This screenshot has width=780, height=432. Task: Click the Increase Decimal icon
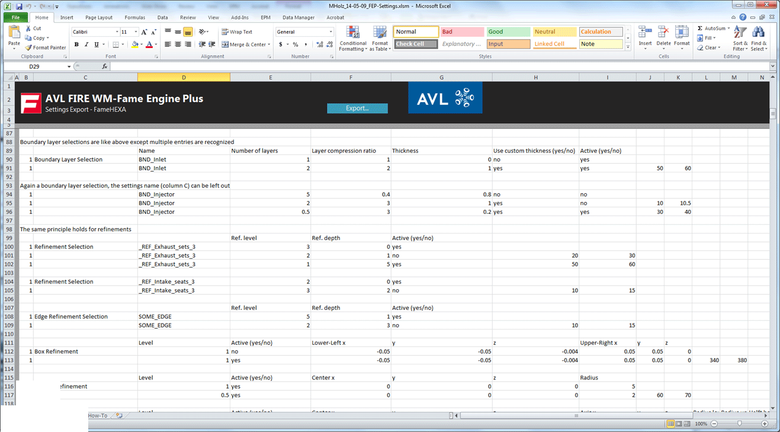[320, 44]
